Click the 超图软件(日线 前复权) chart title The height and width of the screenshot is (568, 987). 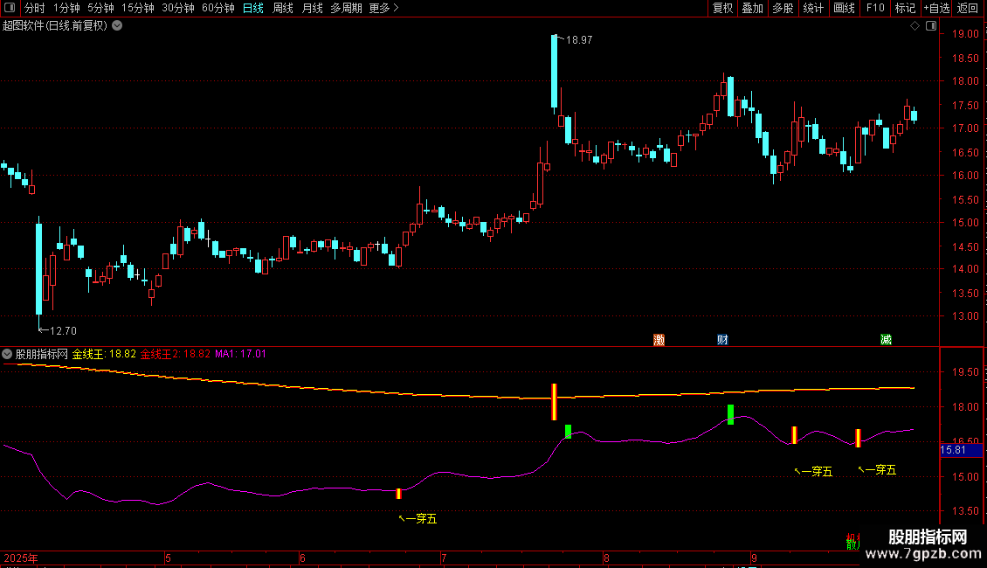coord(55,26)
